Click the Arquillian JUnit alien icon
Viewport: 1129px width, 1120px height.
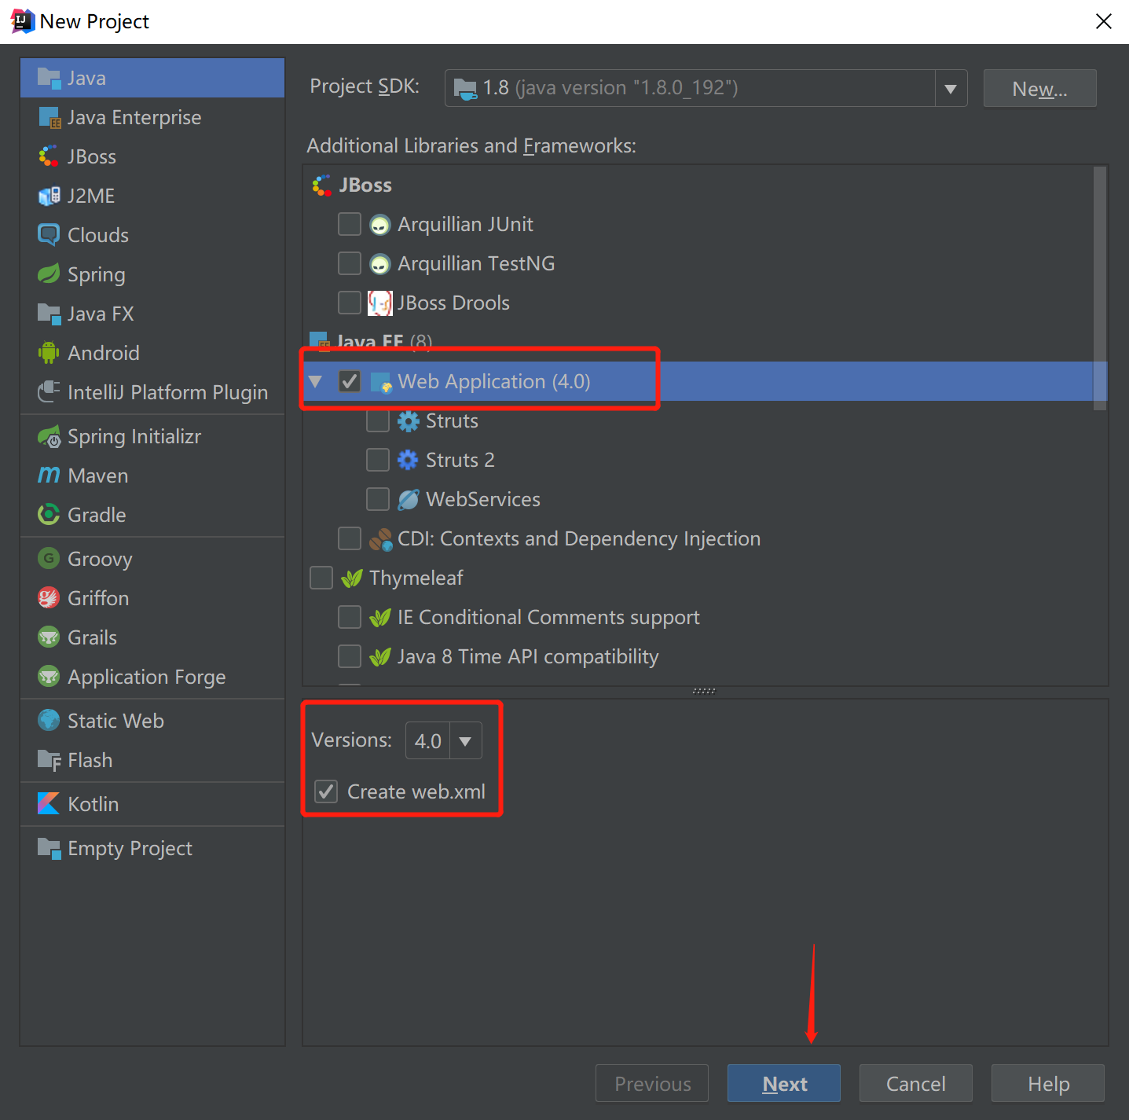click(380, 225)
